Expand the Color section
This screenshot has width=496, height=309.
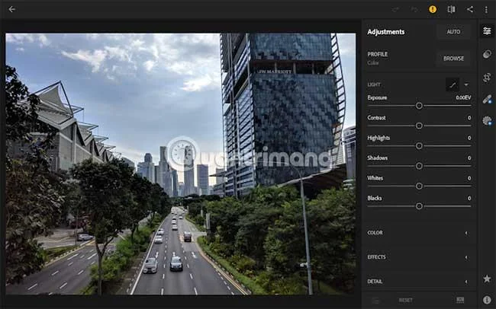tap(418, 233)
